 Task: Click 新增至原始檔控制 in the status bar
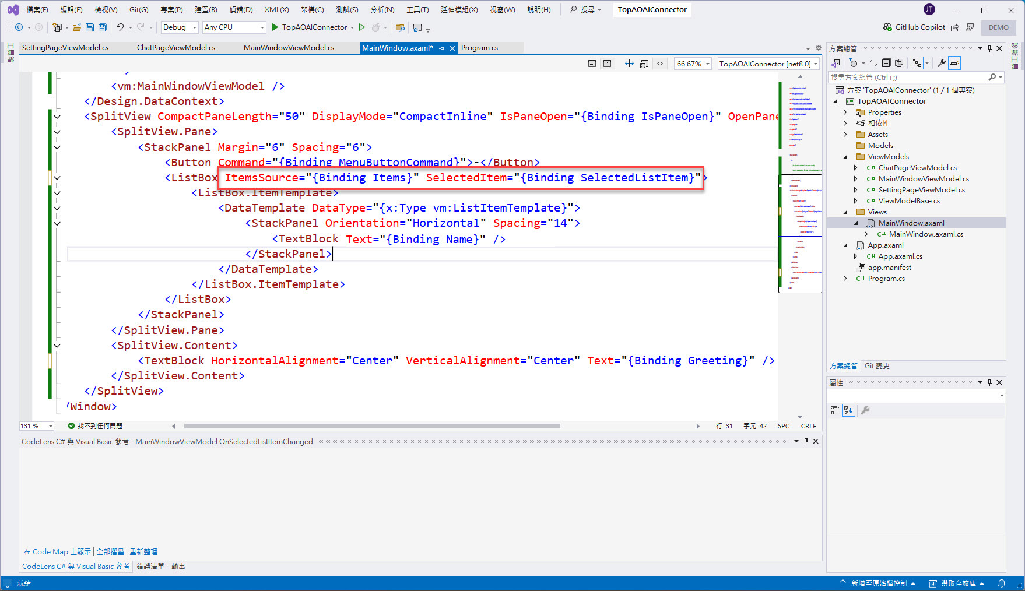877,583
